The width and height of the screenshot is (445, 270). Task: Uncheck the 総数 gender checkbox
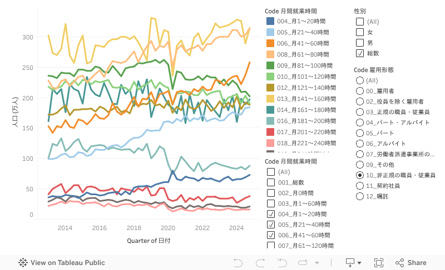pyautogui.click(x=360, y=53)
